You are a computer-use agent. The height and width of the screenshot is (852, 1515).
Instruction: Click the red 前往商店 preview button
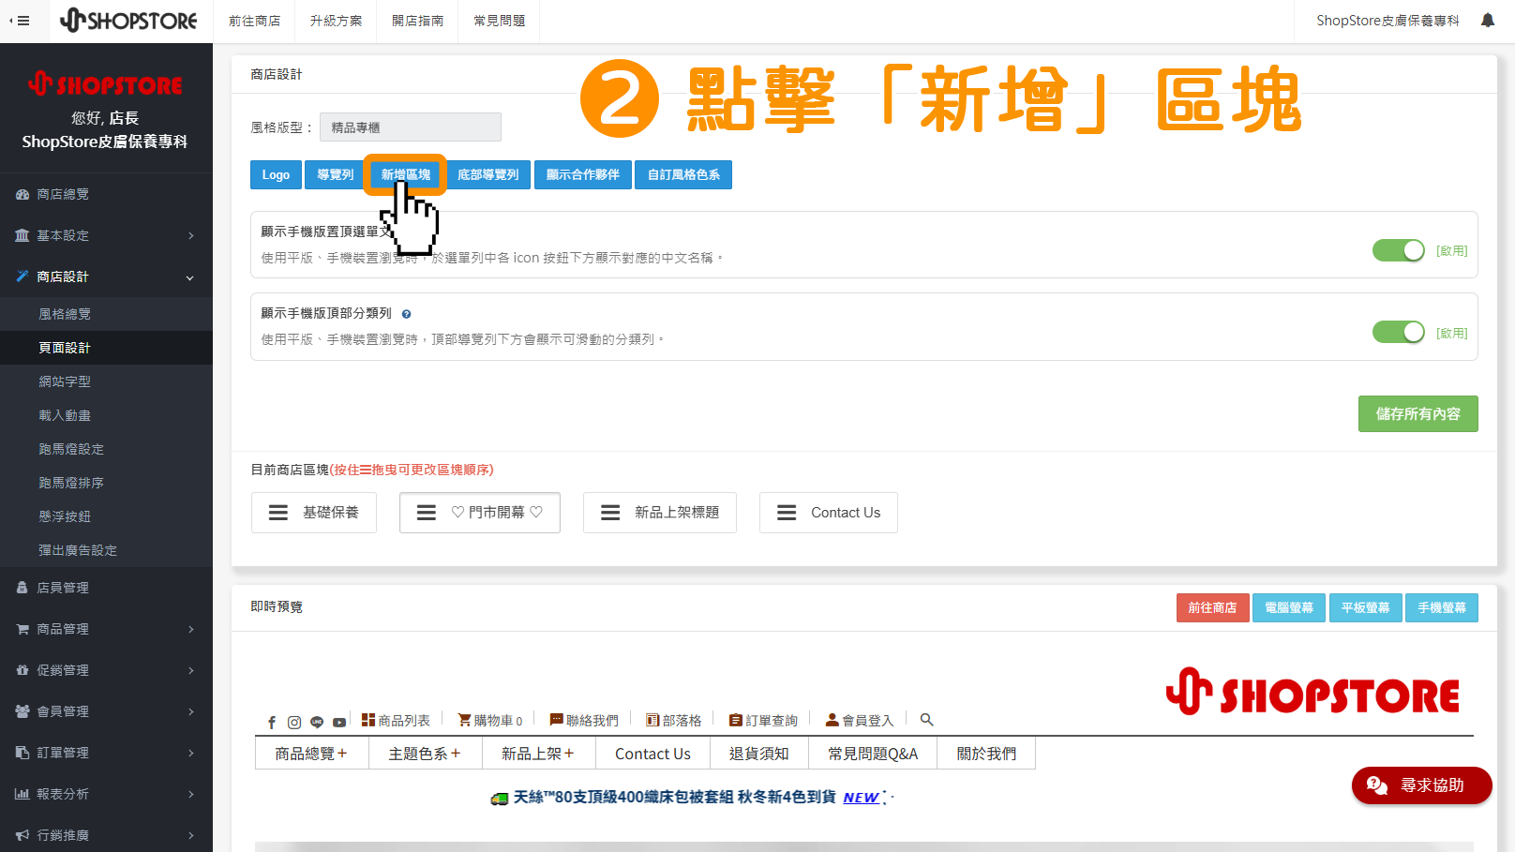1212,607
